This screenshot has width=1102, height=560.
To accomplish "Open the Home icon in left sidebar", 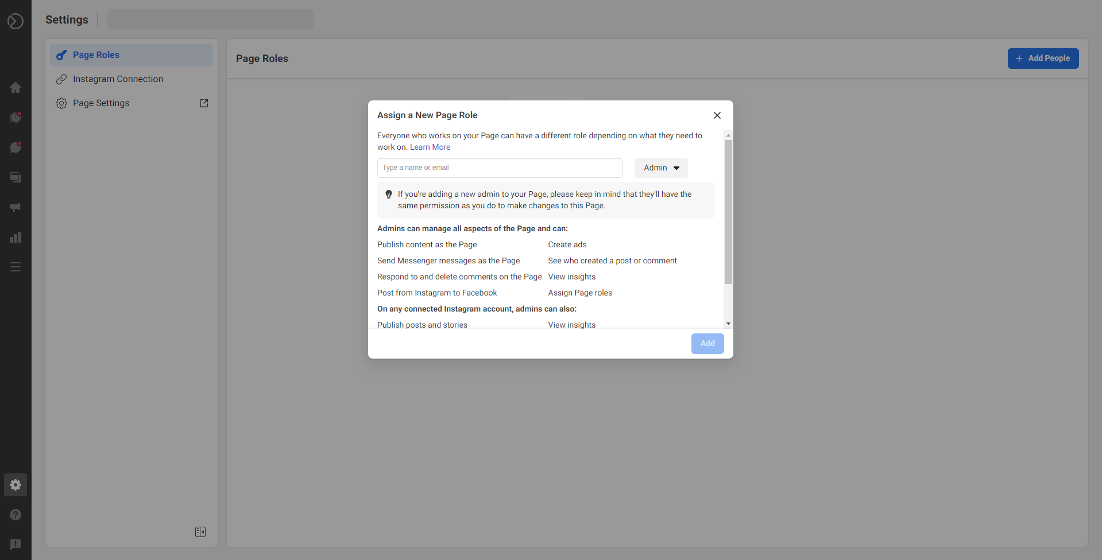I will click(x=16, y=88).
